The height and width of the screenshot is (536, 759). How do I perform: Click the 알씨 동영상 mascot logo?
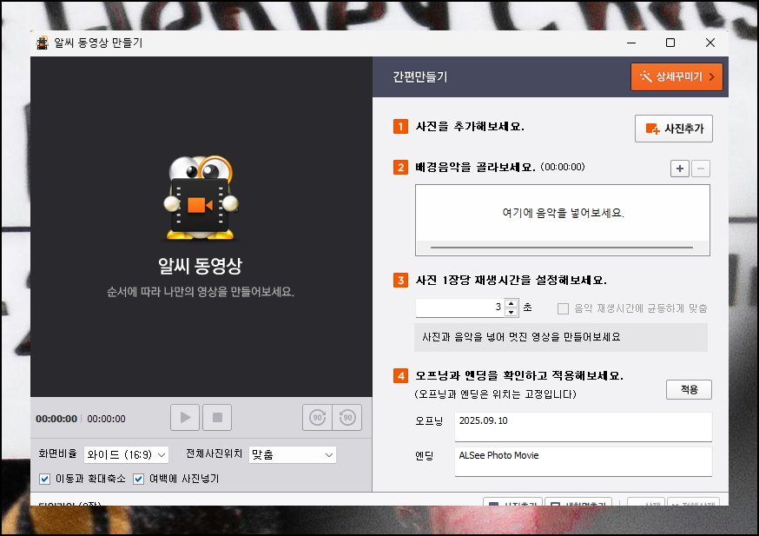pyautogui.click(x=201, y=197)
